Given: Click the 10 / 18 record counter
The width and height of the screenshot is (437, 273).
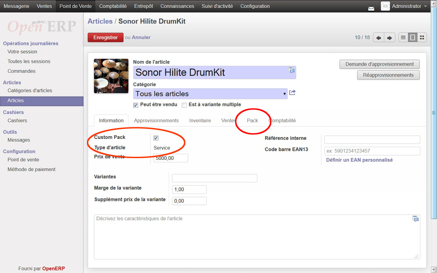Looking at the screenshot, I should 362,37.
